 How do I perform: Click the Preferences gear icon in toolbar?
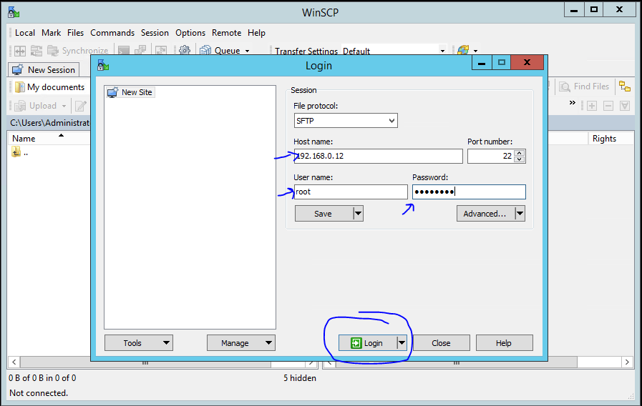184,51
